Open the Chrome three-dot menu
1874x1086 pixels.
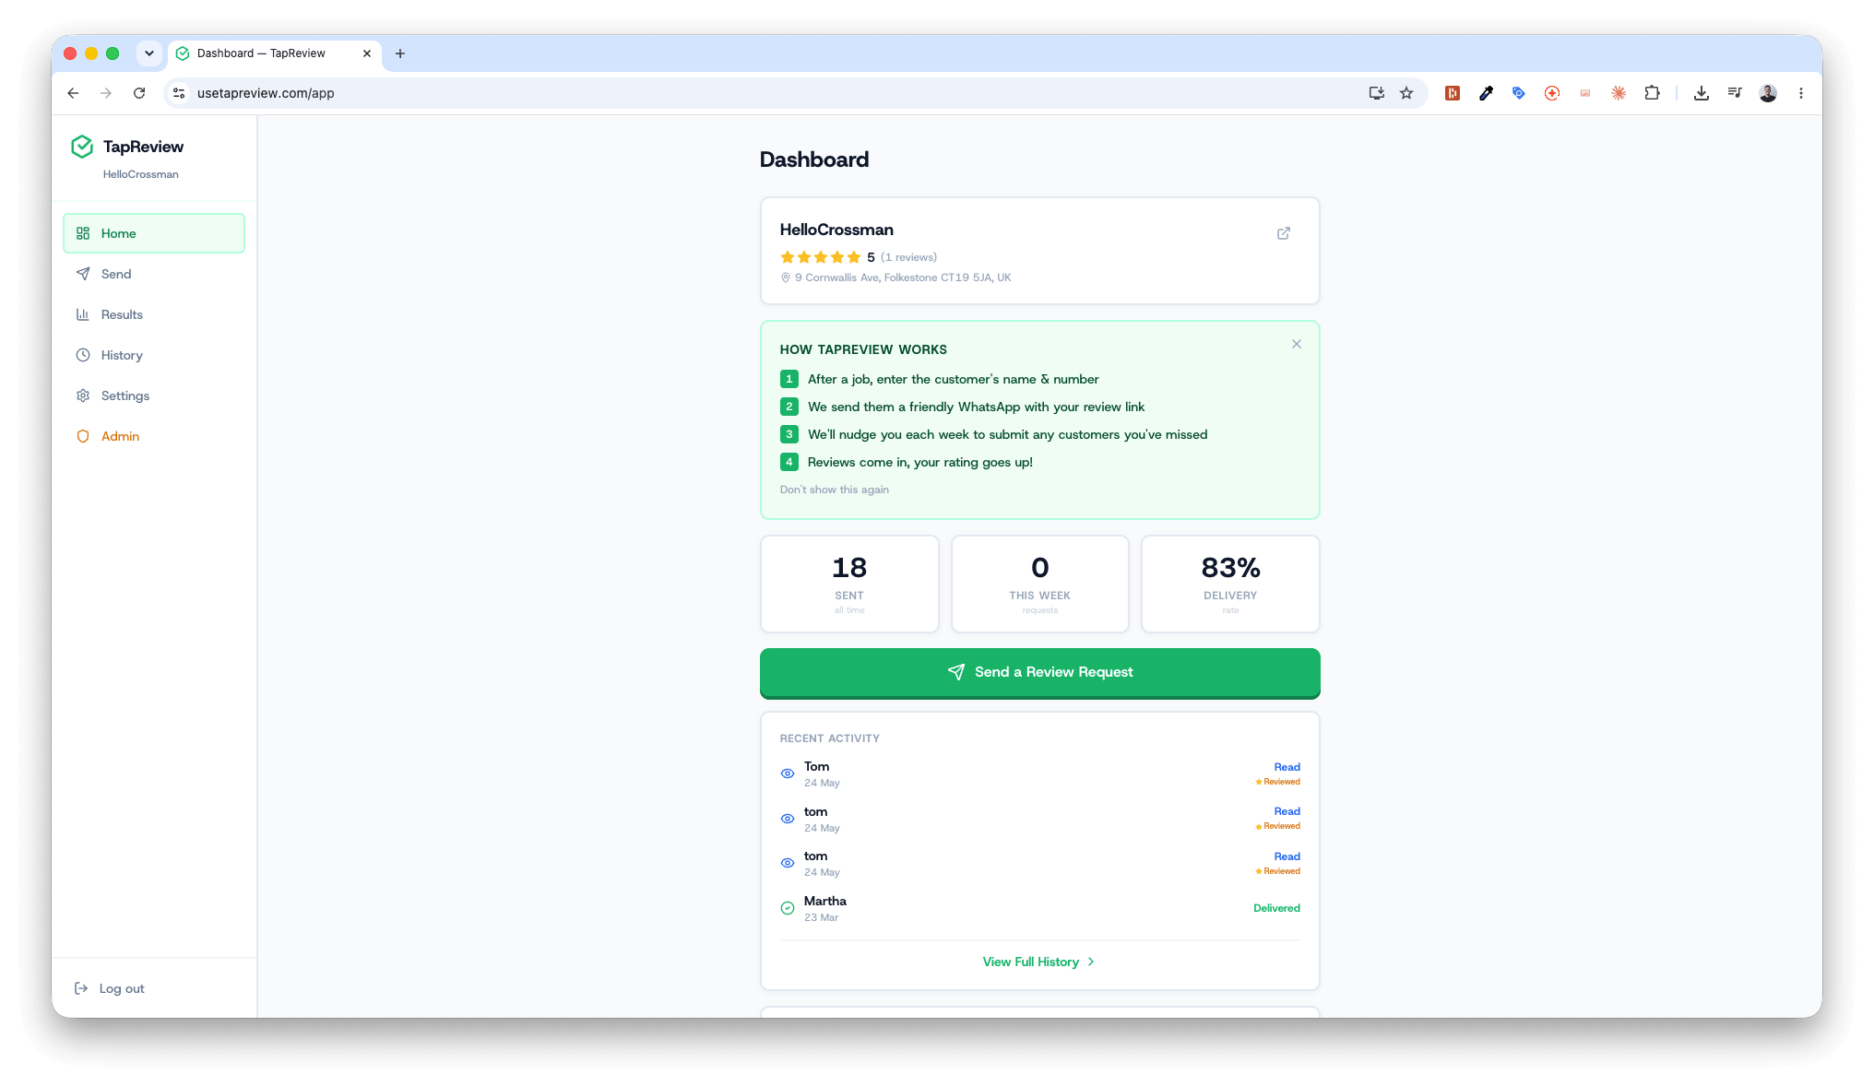(x=1801, y=93)
